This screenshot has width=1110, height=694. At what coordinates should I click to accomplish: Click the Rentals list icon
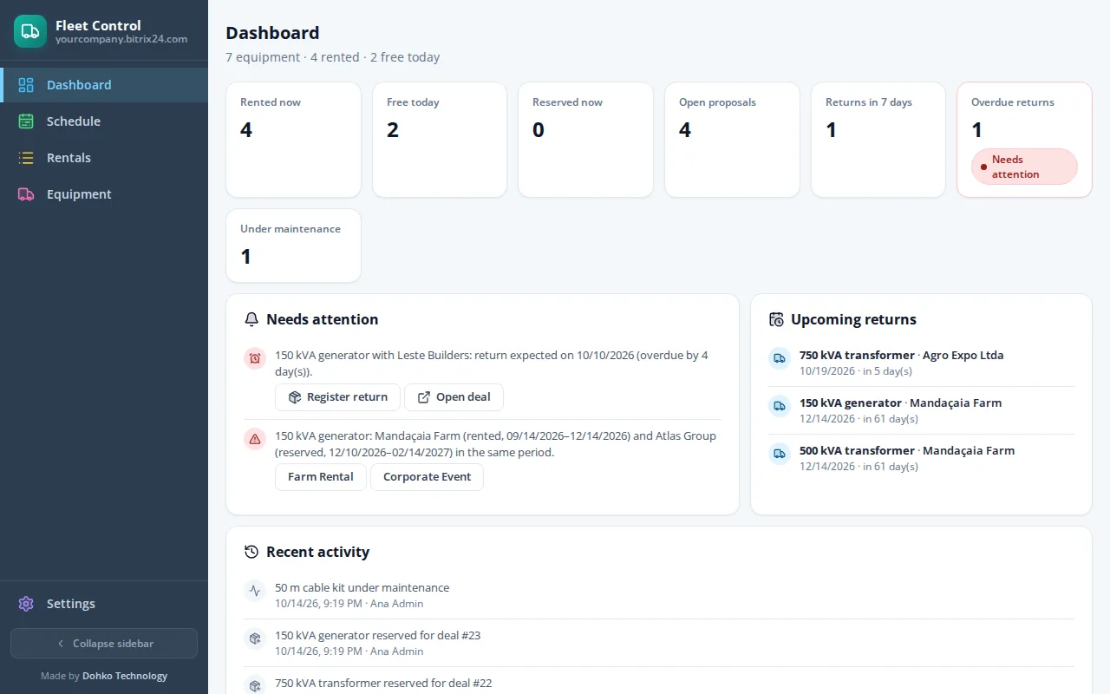26,158
